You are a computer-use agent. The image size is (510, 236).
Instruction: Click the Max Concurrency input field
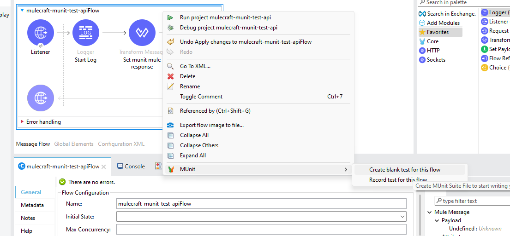(x=261, y=230)
